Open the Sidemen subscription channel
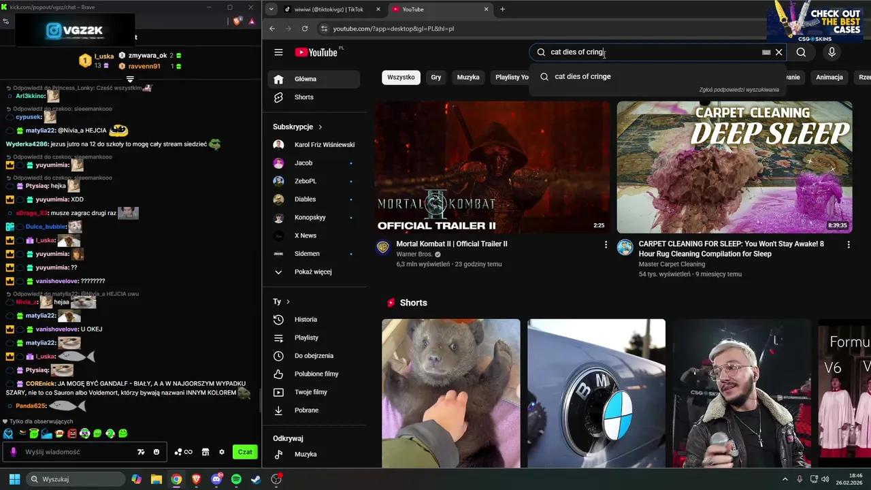The width and height of the screenshot is (871, 490). pyautogui.click(x=314, y=254)
